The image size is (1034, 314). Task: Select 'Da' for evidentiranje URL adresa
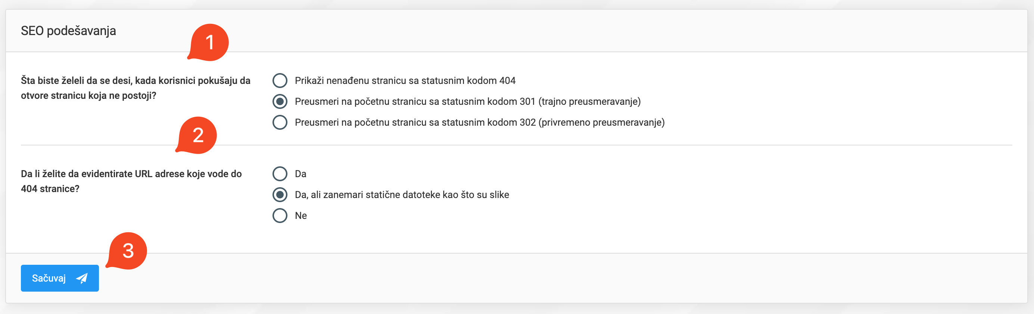[280, 174]
